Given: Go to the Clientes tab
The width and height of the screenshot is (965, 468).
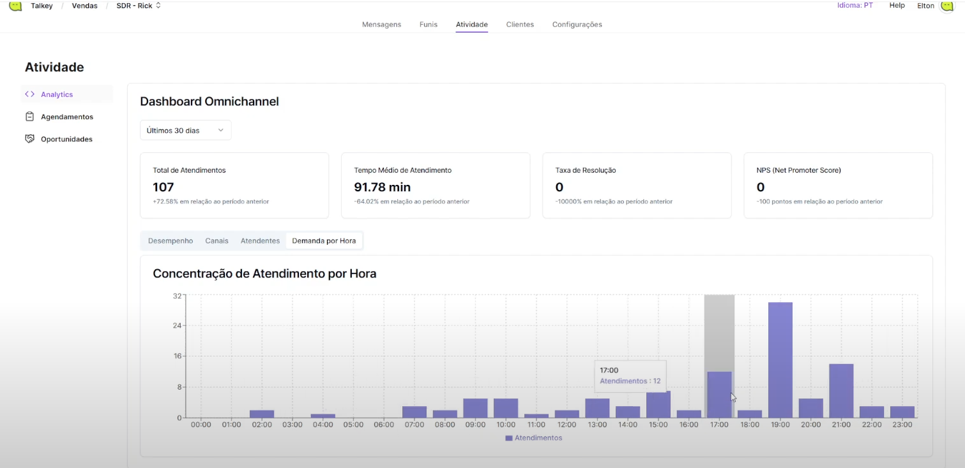Looking at the screenshot, I should (520, 24).
